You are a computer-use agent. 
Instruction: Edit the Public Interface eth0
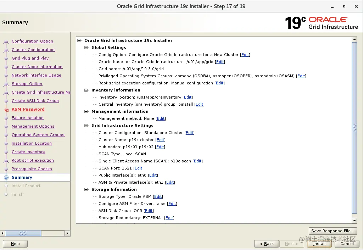pos(153,176)
